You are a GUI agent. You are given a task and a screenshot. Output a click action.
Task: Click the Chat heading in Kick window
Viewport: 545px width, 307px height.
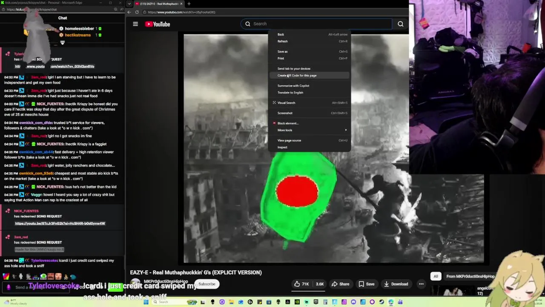63,18
